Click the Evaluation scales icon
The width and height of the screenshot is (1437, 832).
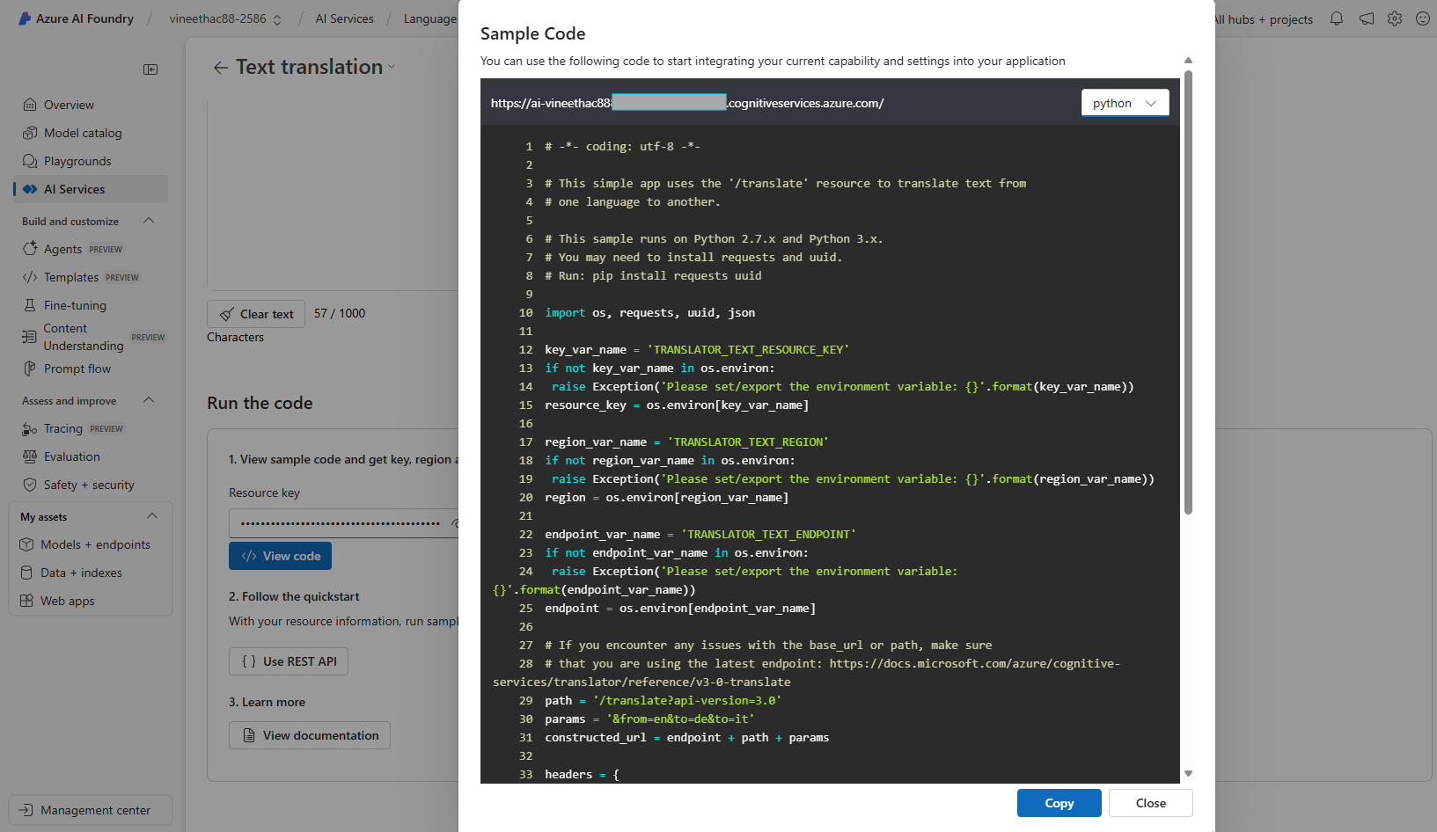[30, 456]
